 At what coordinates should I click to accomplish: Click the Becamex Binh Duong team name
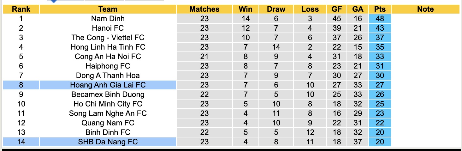[108, 94]
